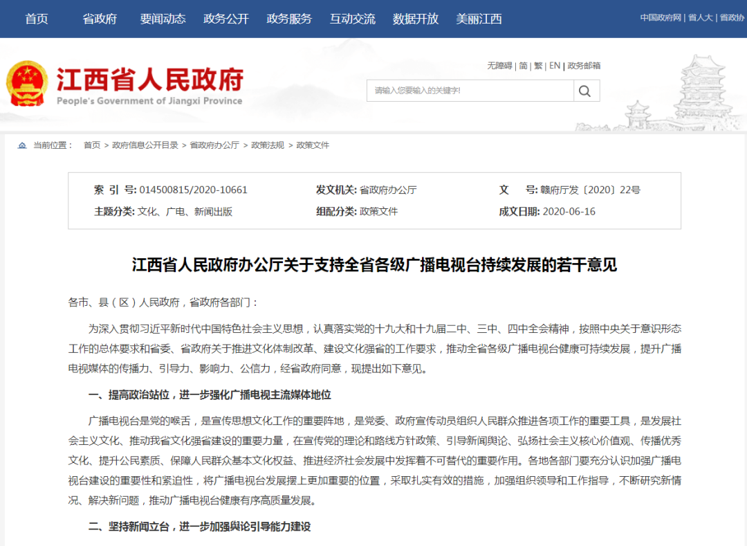Click the 组配分类 value 政策文件

point(378,212)
